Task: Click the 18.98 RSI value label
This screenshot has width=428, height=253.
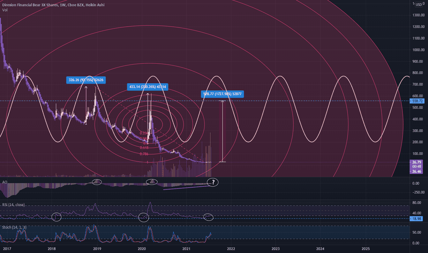Action: click(x=417, y=218)
